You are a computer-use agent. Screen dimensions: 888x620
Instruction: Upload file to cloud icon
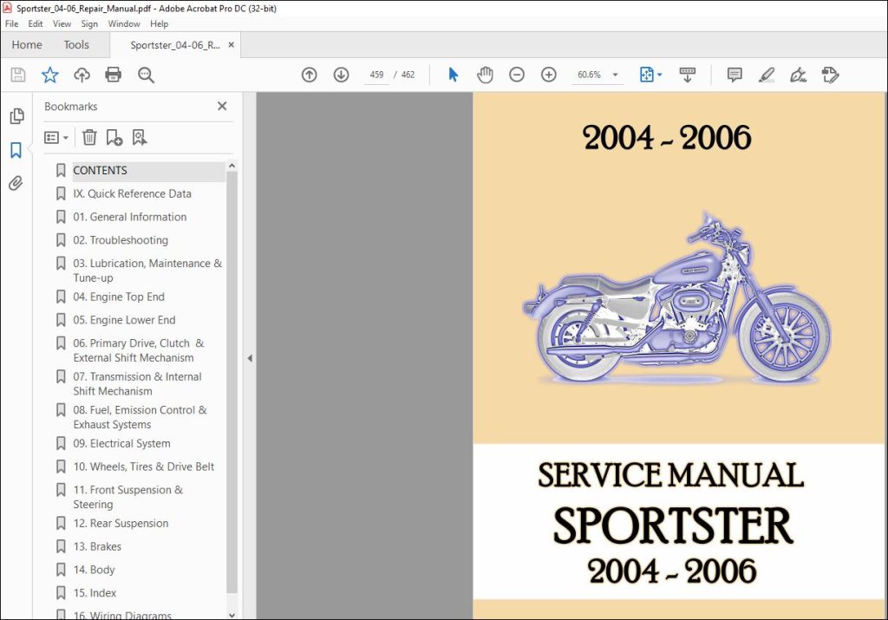[x=82, y=75]
